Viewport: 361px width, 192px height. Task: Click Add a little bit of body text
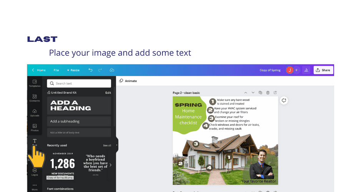coord(79,132)
